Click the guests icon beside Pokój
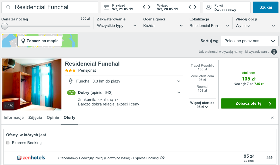This screenshot has width=280, height=165. pyautogui.click(x=209, y=7)
